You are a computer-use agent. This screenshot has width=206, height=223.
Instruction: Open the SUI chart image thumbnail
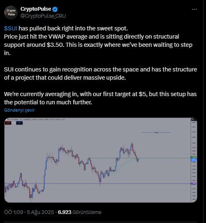pyautogui.click(x=101, y=160)
